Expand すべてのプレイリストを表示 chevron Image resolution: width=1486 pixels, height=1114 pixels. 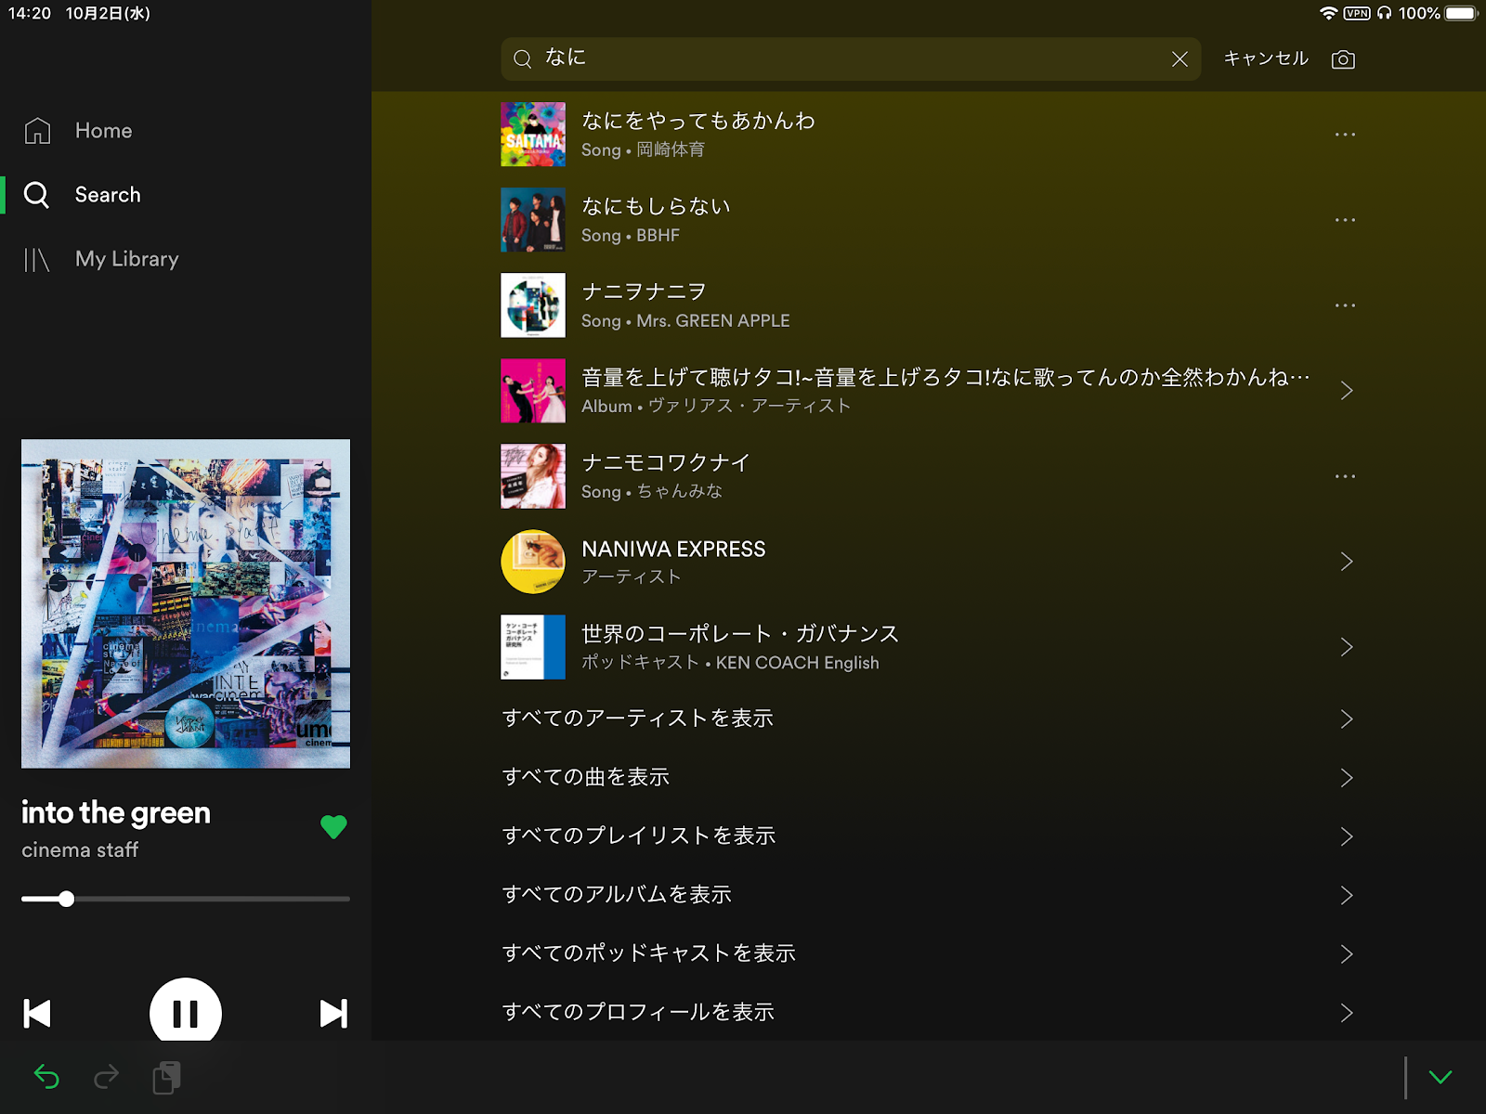tap(1347, 836)
